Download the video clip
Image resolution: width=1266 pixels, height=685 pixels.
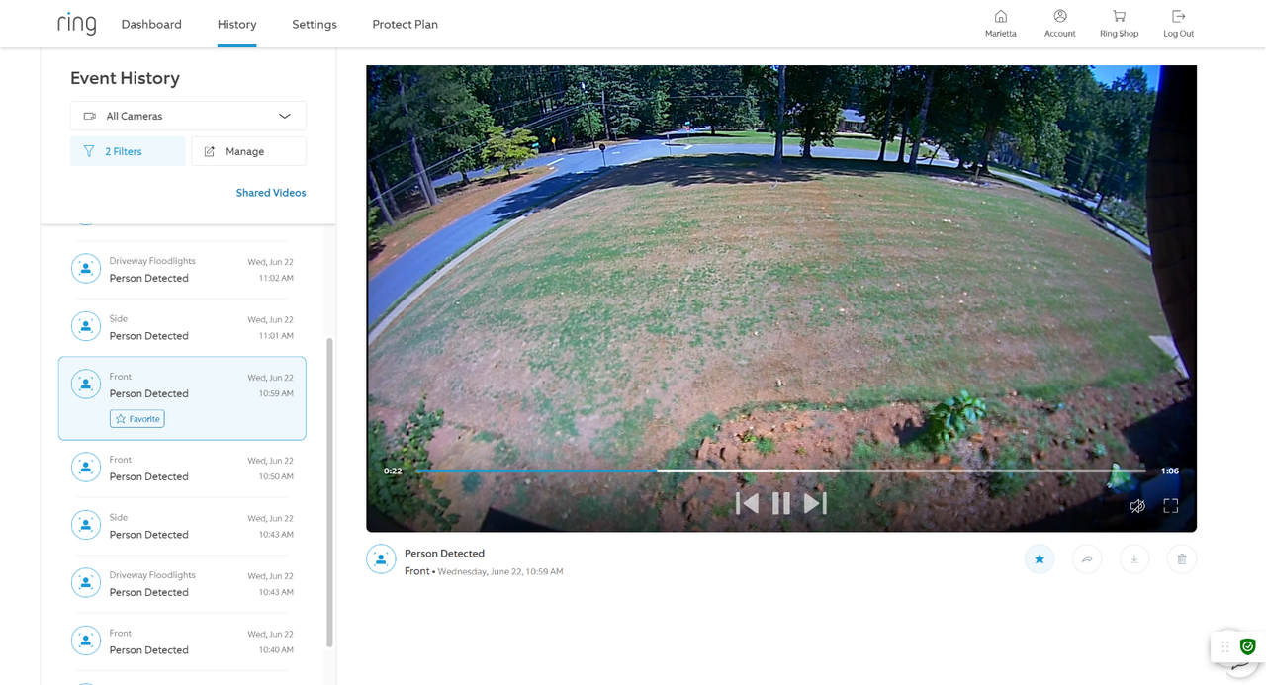point(1134,559)
